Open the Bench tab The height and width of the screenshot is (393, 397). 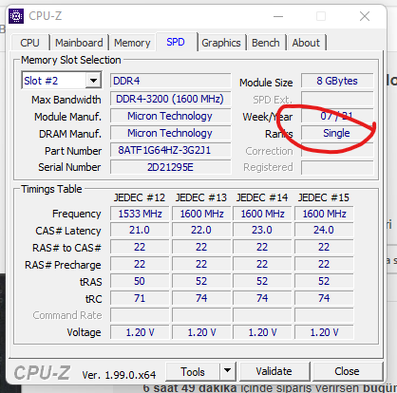point(266,43)
